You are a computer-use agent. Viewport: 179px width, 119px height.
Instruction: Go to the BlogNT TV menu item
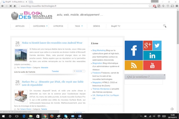[x=116, y=26]
